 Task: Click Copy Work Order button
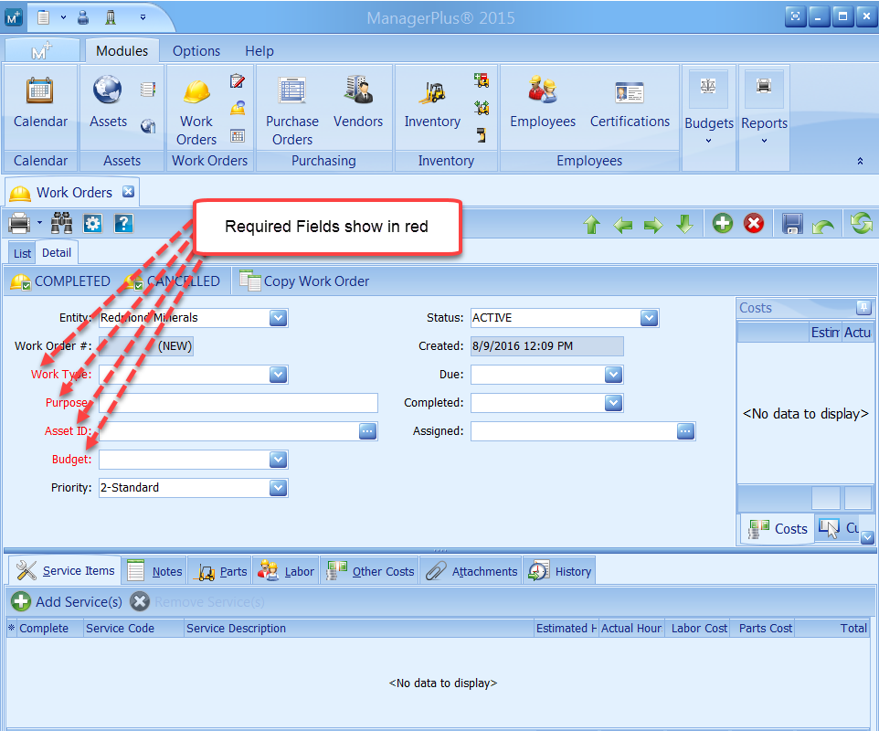(x=304, y=281)
